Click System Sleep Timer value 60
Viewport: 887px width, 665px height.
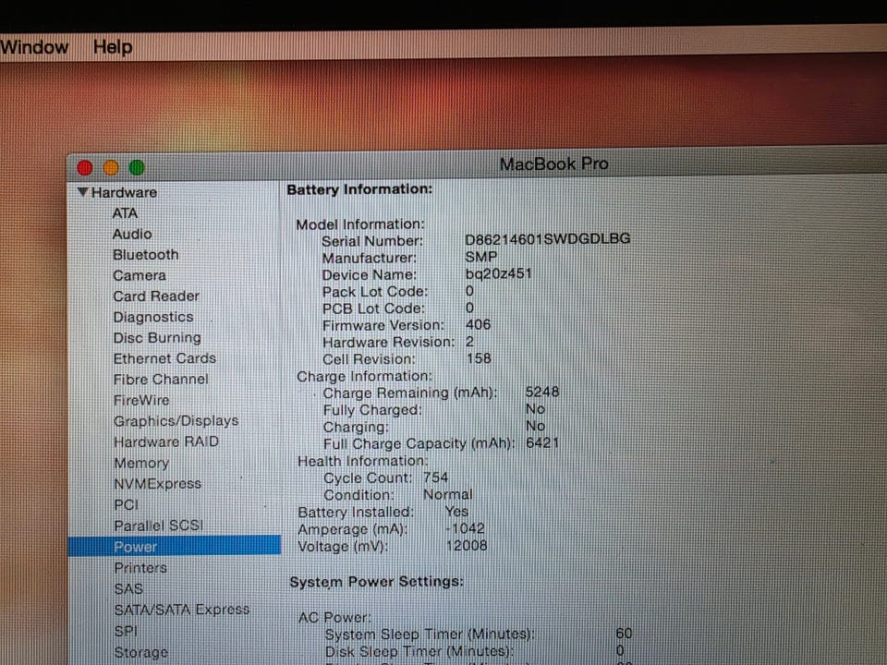tap(624, 634)
